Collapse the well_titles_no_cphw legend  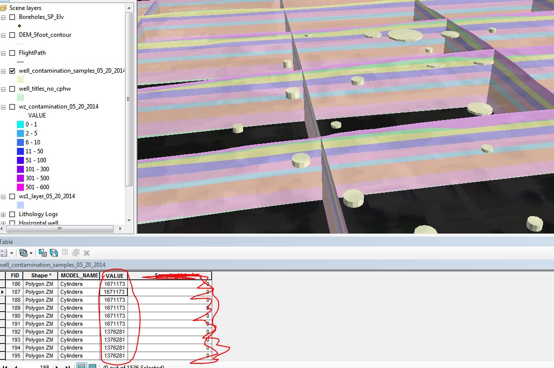click(3, 89)
